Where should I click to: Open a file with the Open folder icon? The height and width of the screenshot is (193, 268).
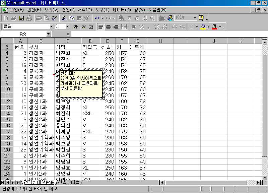click(x=13, y=18)
